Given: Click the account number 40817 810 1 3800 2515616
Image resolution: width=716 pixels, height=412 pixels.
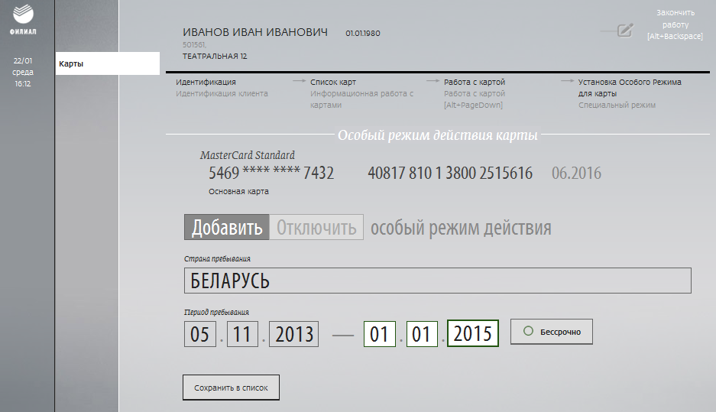Looking at the screenshot, I should [450, 173].
